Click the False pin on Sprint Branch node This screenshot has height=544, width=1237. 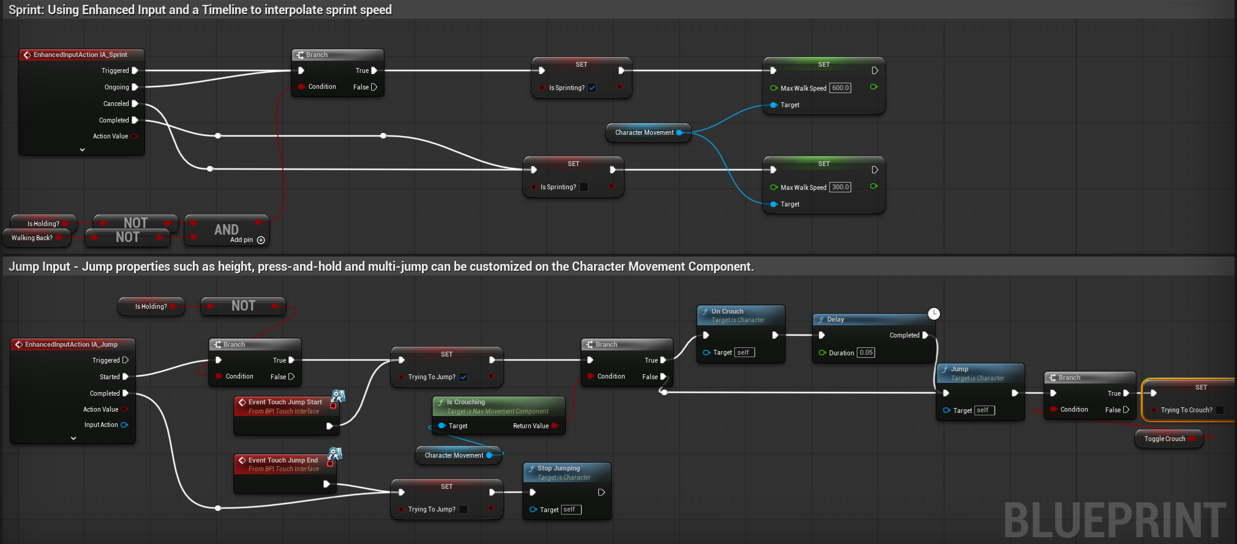[x=374, y=87]
